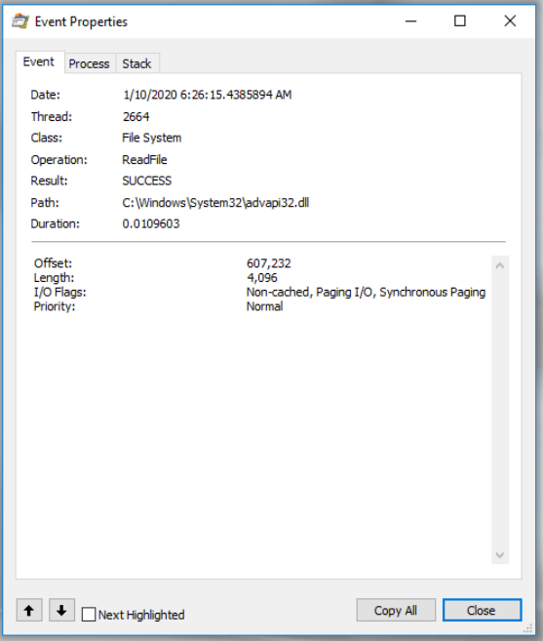Minimize the Event Properties window

[x=411, y=21]
